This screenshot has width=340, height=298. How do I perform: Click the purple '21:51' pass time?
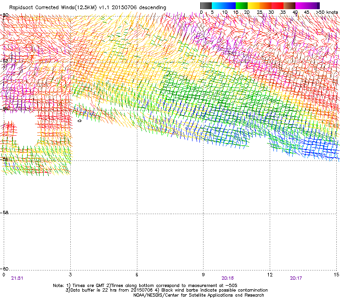17,278
